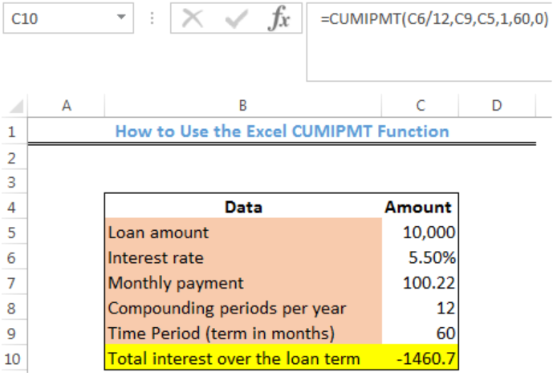Select column C header
The image size is (553, 376).
[x=420, y=105]
